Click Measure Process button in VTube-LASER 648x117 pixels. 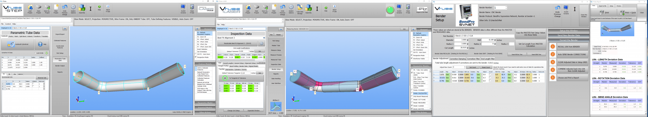(276, 55)
